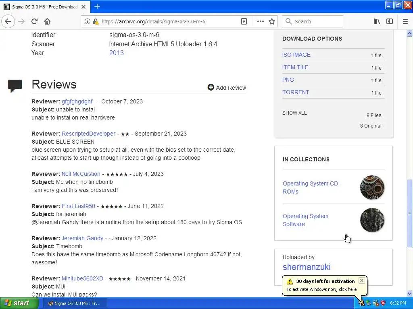Show sidebars icon in Firefox toolbar
Viewport: 413px width, 309px height.
[x=390, y=22]
